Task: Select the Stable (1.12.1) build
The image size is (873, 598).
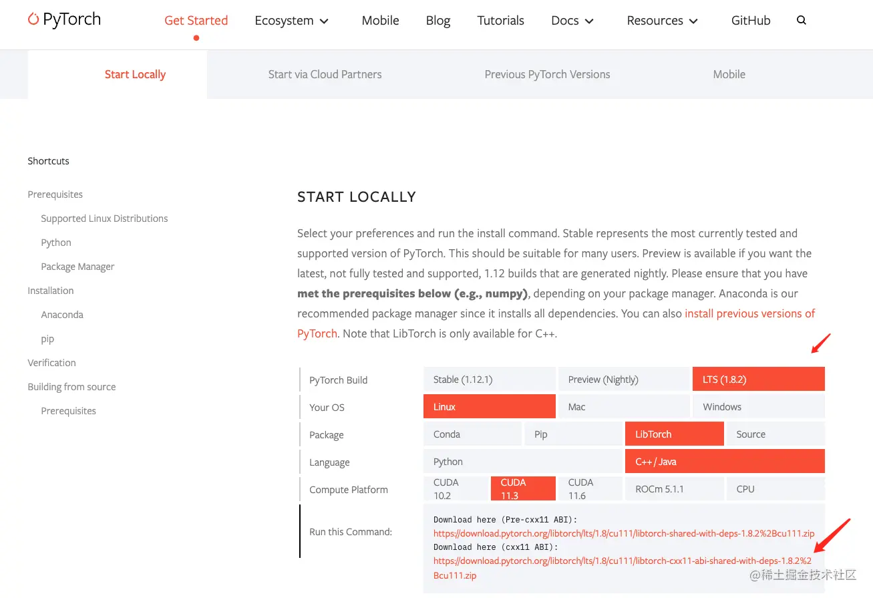Action: click(490, 379)
